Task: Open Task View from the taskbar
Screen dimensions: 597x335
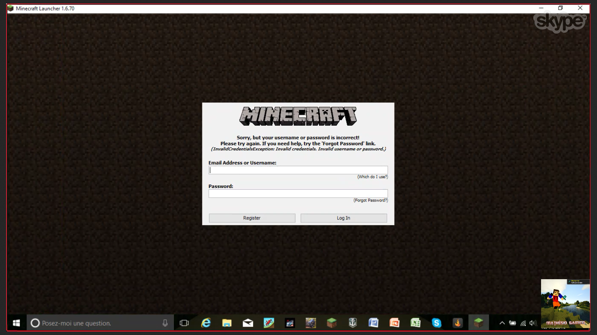Action: [184, 323]
